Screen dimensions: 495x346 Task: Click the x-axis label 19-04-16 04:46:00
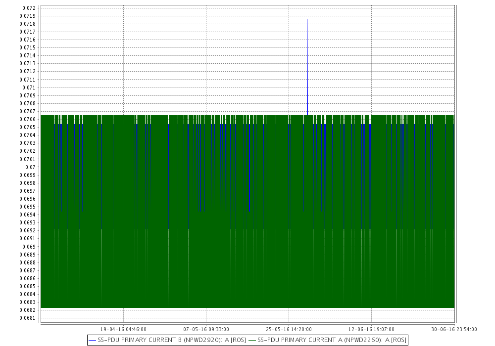pos(123,329)
